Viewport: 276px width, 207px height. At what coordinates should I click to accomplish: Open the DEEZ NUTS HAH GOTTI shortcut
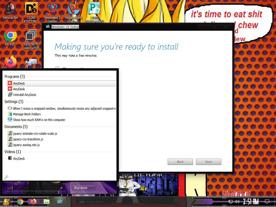(x=31, y=39)
